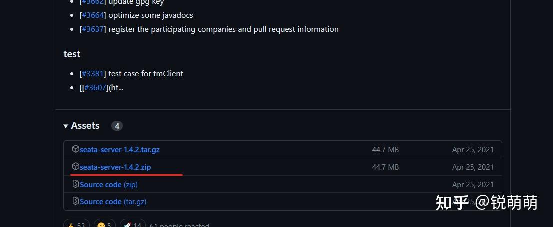
Task: Download Source code (tar.gz)
Action: coord(113,202)
